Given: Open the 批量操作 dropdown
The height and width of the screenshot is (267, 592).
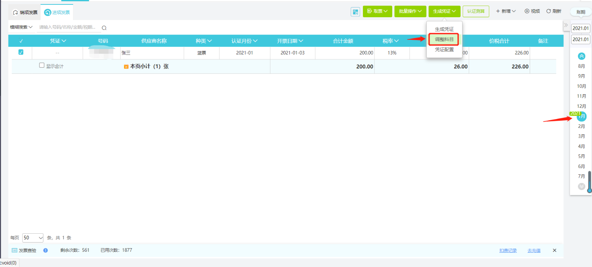Looking at the screenshot, I should click(410, 11).
